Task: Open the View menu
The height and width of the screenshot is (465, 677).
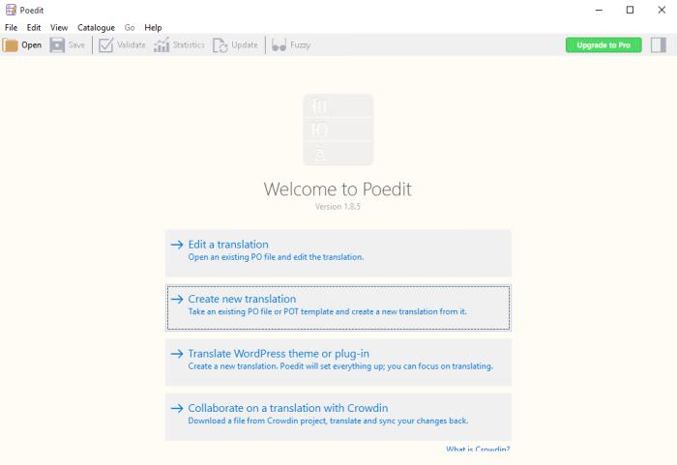Action: click(59, 28)
